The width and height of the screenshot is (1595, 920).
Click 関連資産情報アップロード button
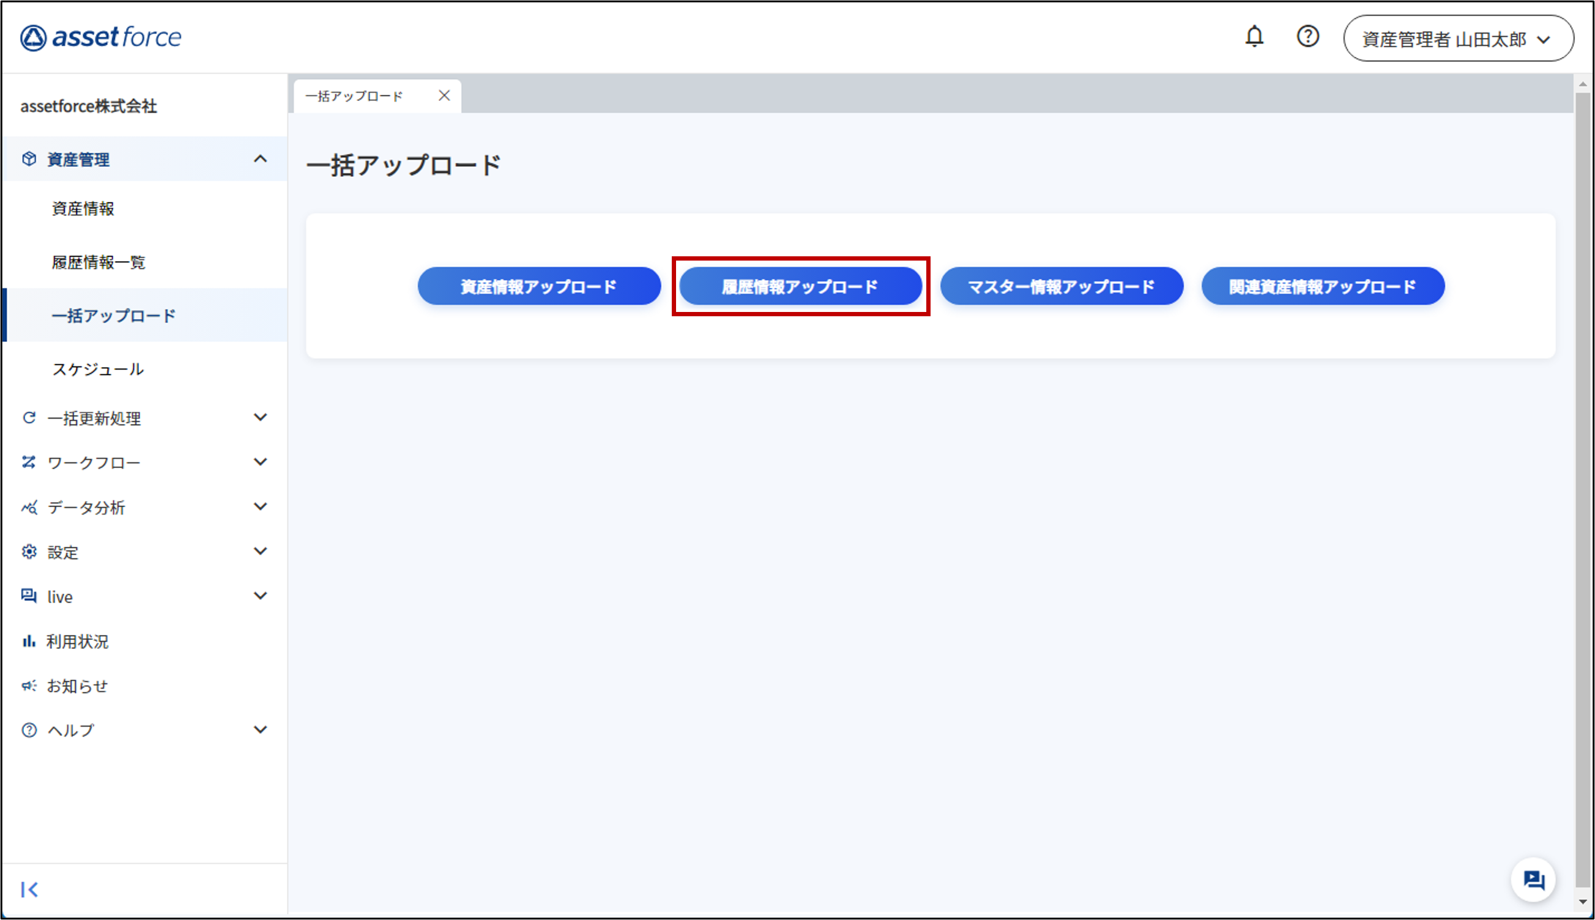pos(1323,286)
